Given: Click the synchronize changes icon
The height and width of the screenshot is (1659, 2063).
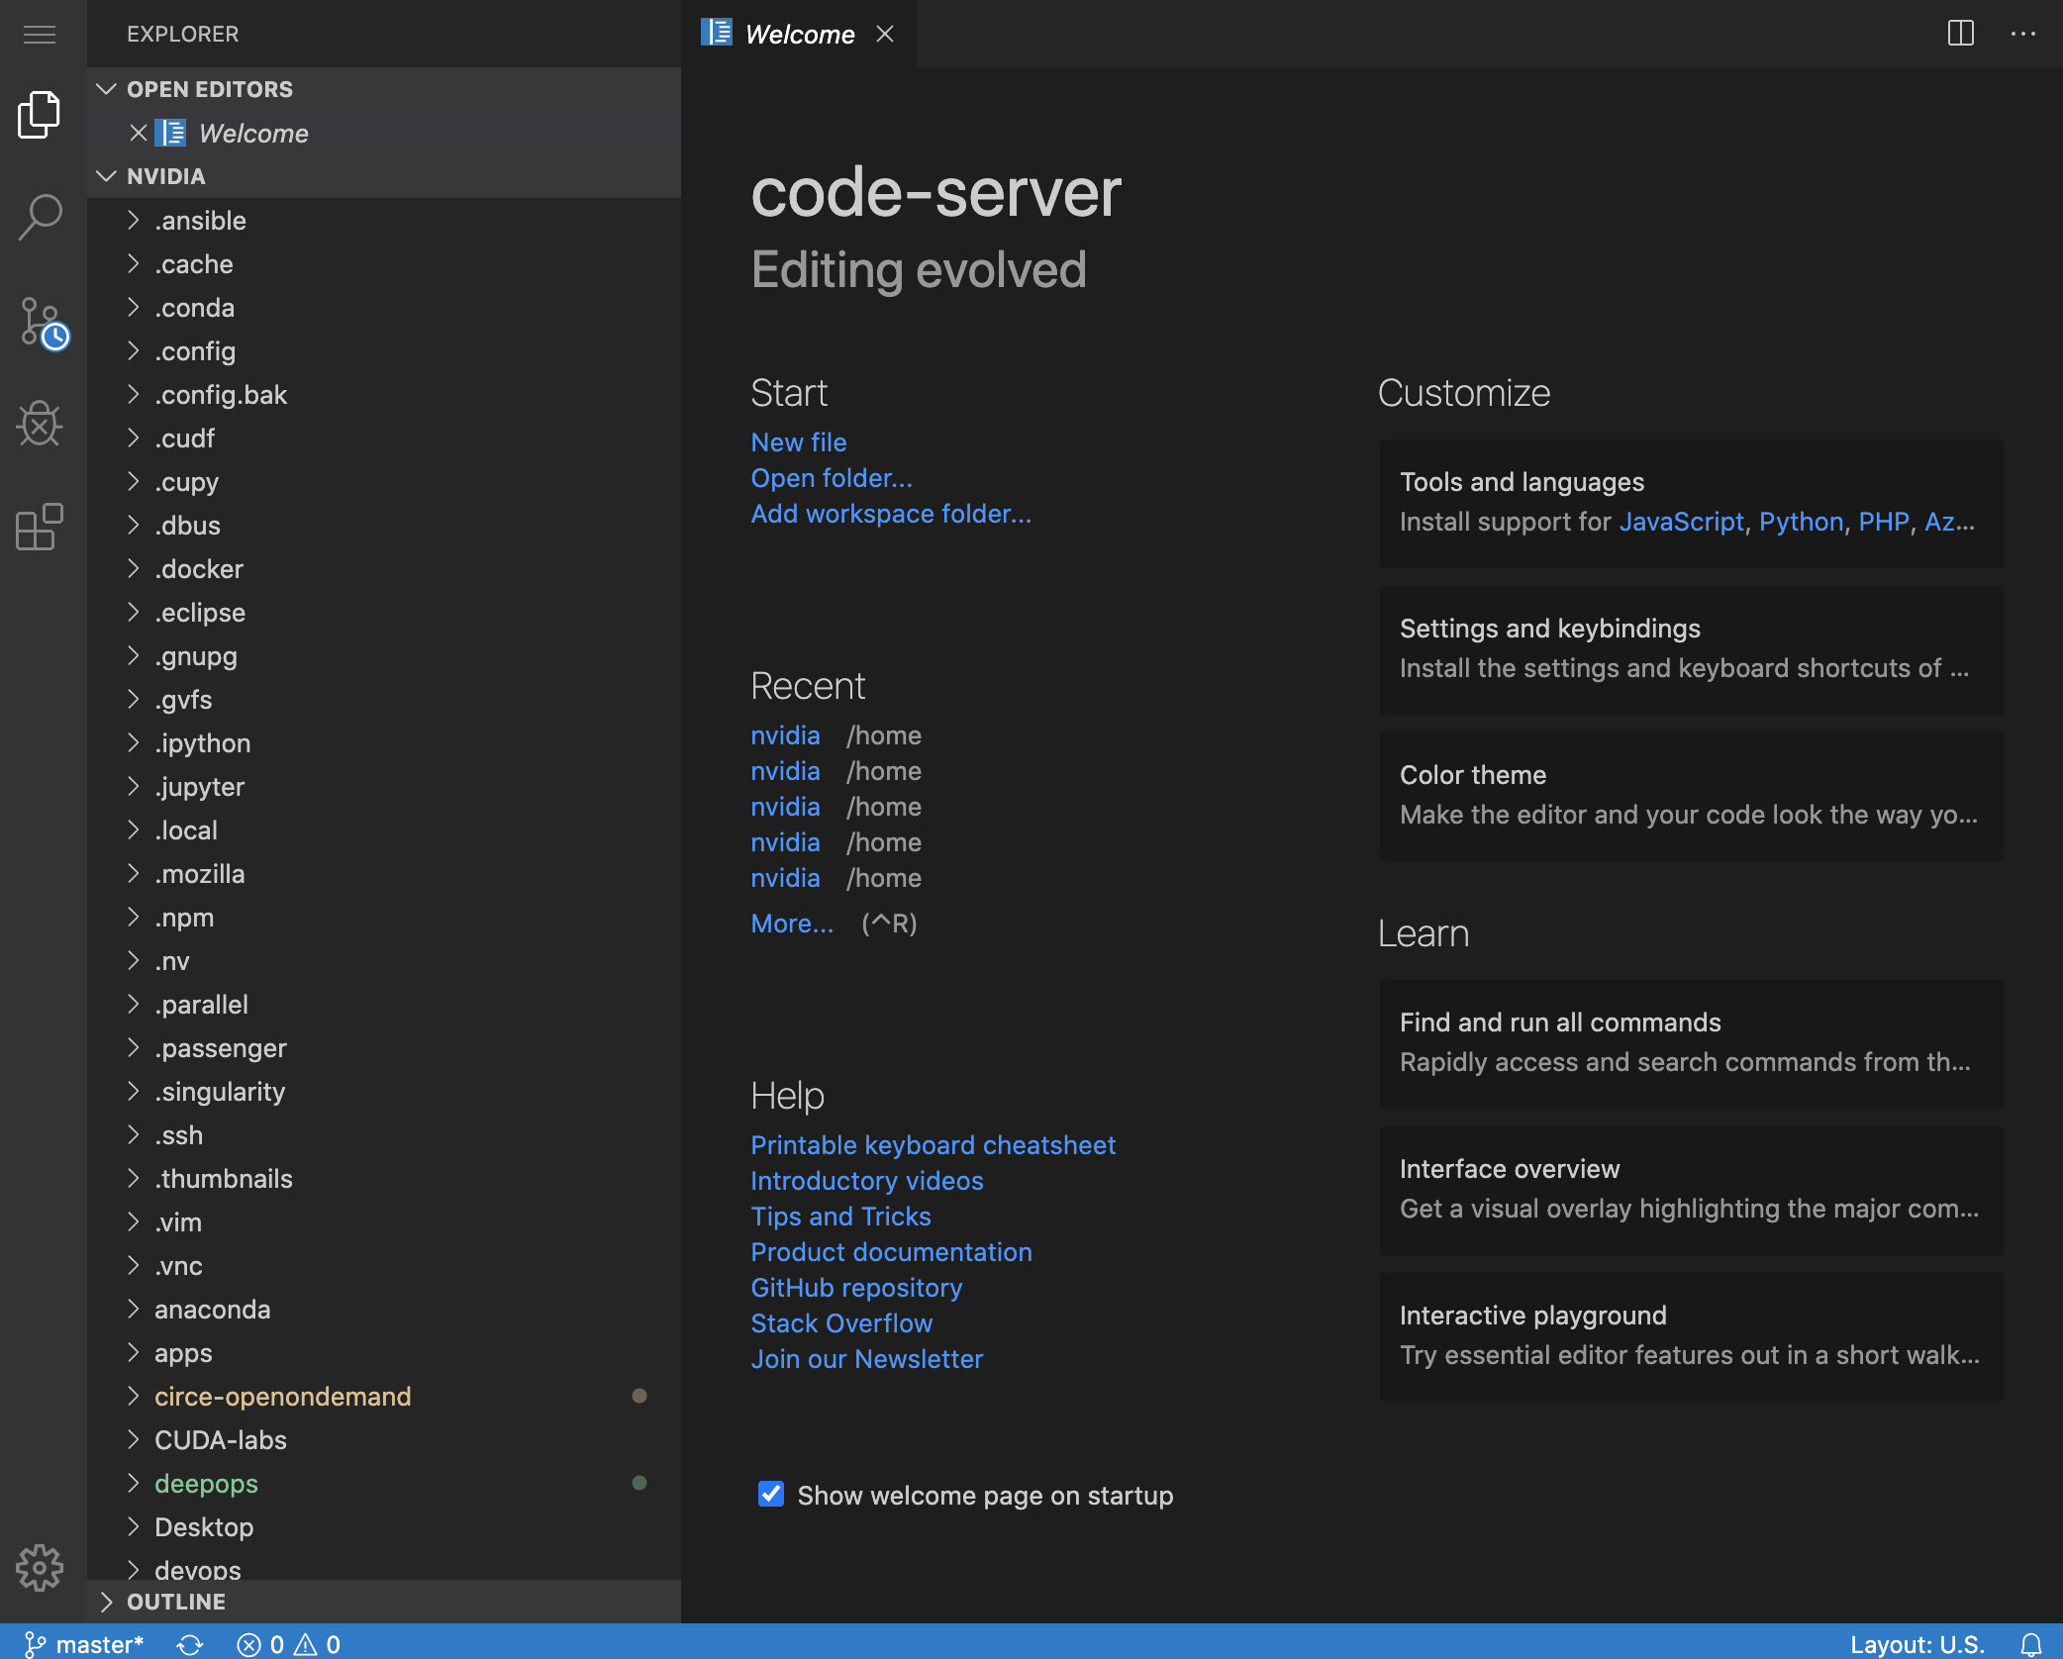Looking at the screenshot, I should click(190, 1644).
